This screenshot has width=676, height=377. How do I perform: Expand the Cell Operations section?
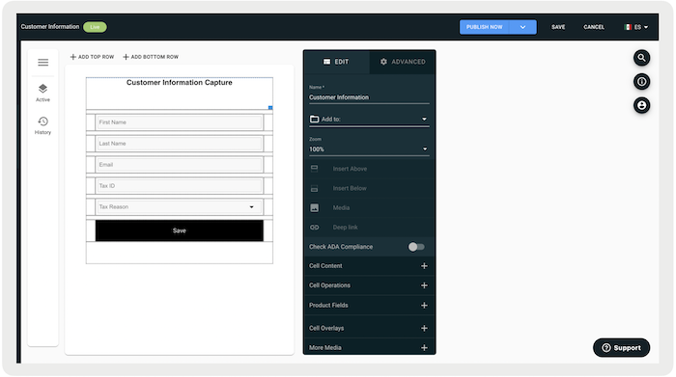(369, 285)
